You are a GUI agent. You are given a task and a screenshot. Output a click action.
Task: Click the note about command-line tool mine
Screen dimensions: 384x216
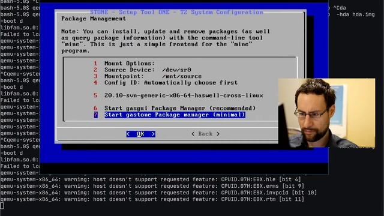pos(166,41)
